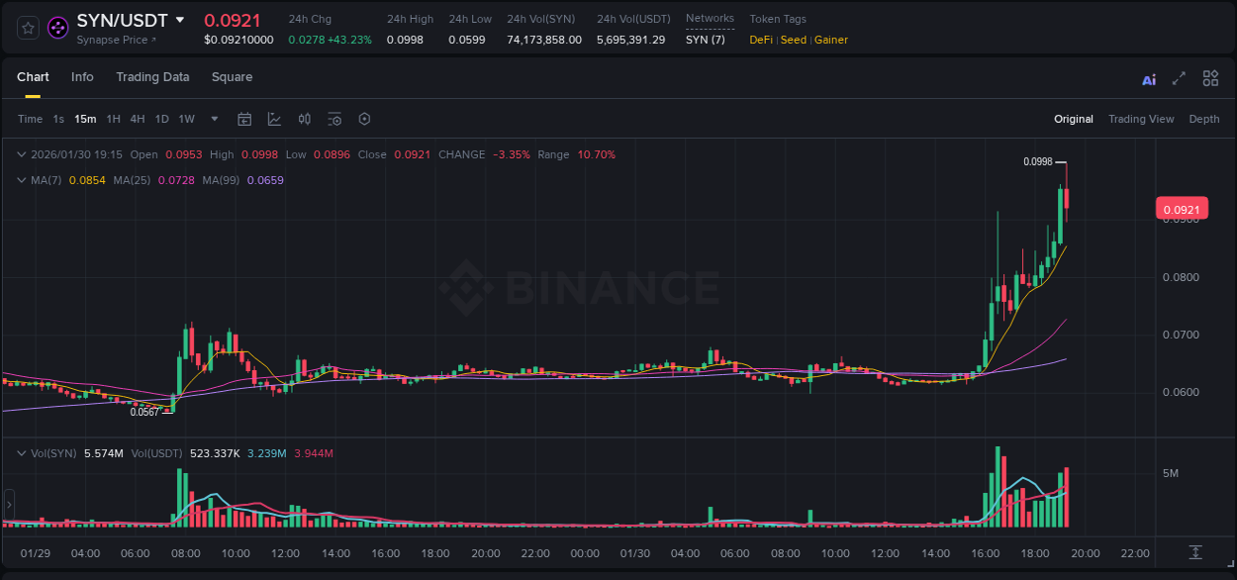Open additional timeframe intervals dropdown

pyautogui.click(x=213, y=119)
